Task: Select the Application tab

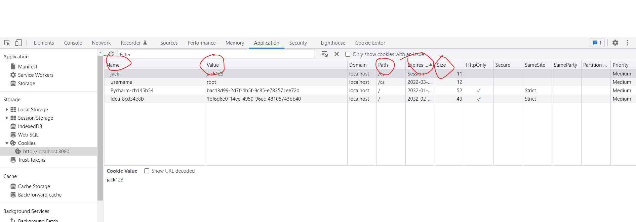Action: 267,43
